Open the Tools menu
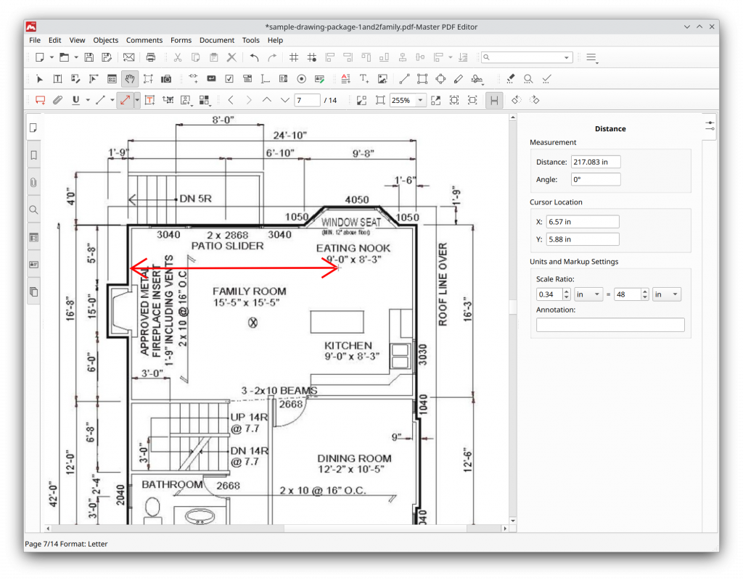The height and width of the screenshot is (580, 743). (251, 40)
